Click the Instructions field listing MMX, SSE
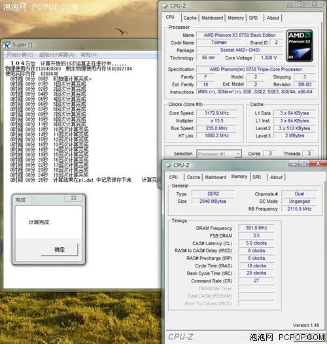 coord(256,92)
